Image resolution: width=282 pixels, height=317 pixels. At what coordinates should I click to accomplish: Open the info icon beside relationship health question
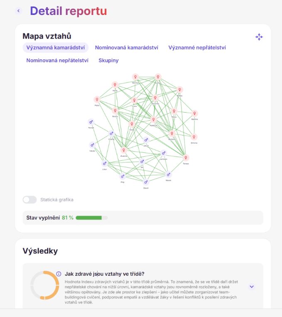[x=59, y=274]
